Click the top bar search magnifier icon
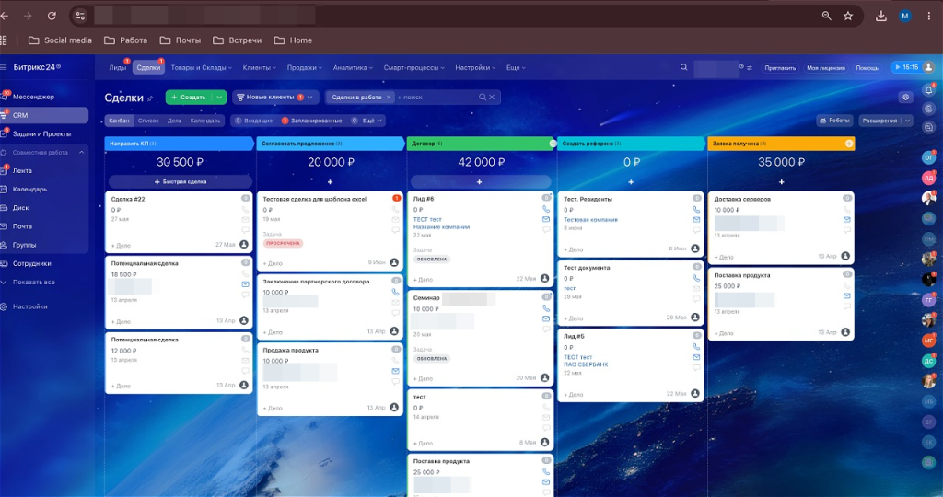943x497 pixels. tap(684, 67)
